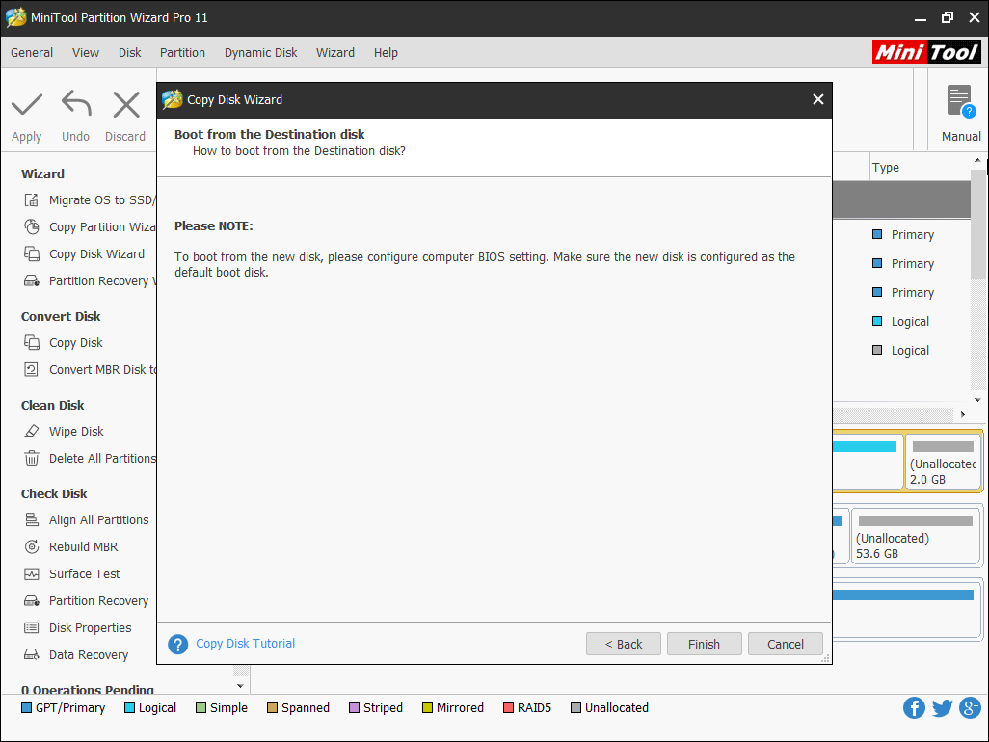Screen dimensions: 989x742
Task: Select the 2.0 GB Unallocated partition block
Action: tap(943, 462)
